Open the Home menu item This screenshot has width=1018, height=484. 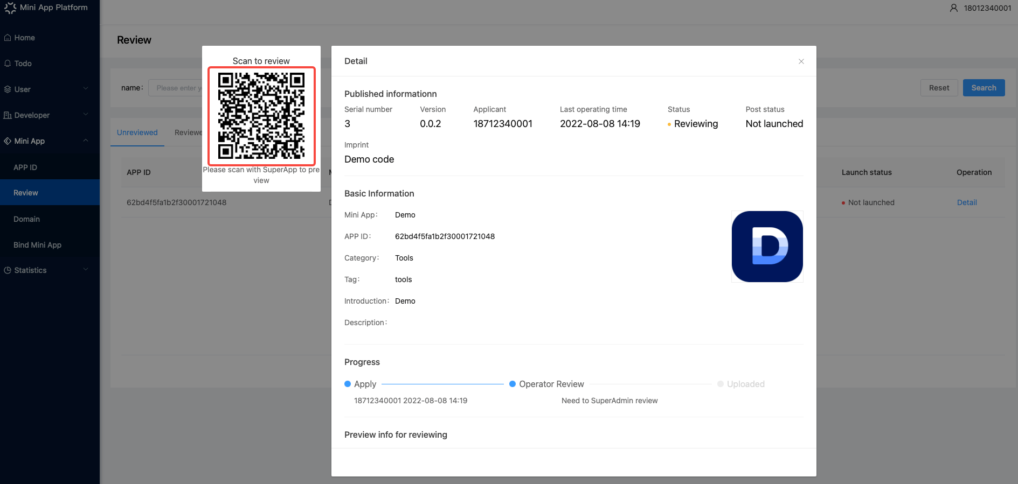(50, 38)
